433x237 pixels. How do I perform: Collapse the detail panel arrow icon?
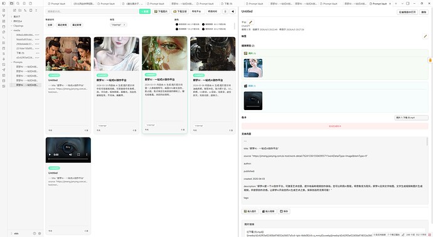coord(233,11)
